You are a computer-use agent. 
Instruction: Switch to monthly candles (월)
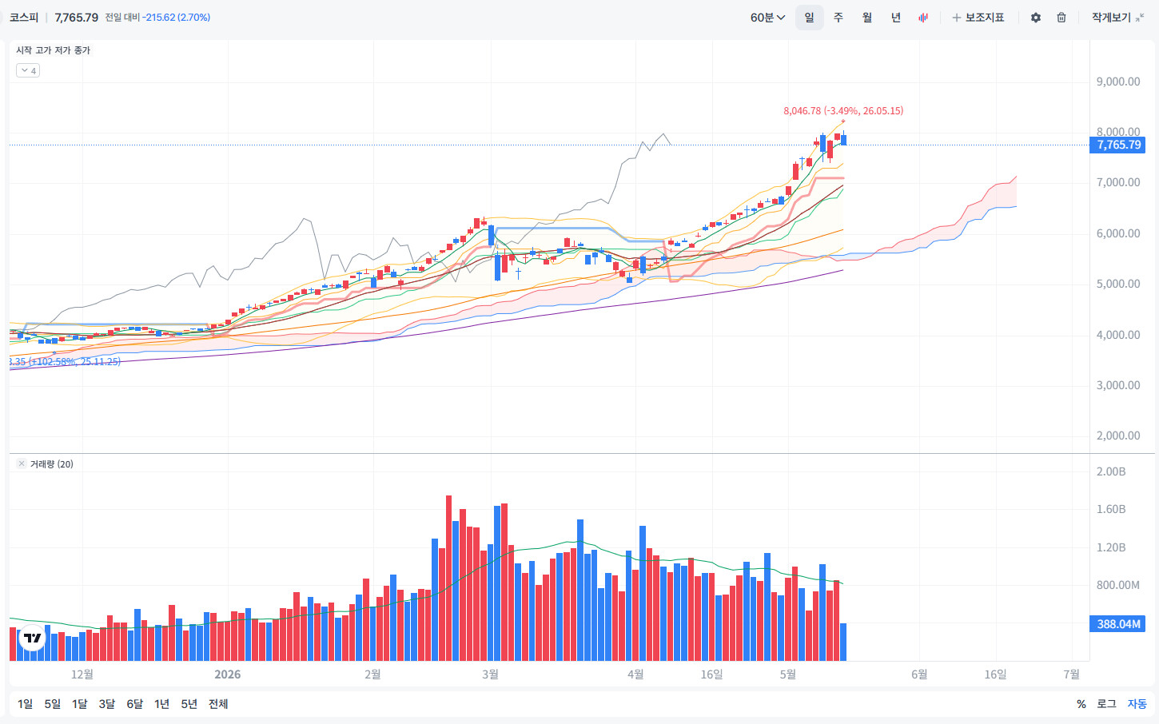click(867, 18)
